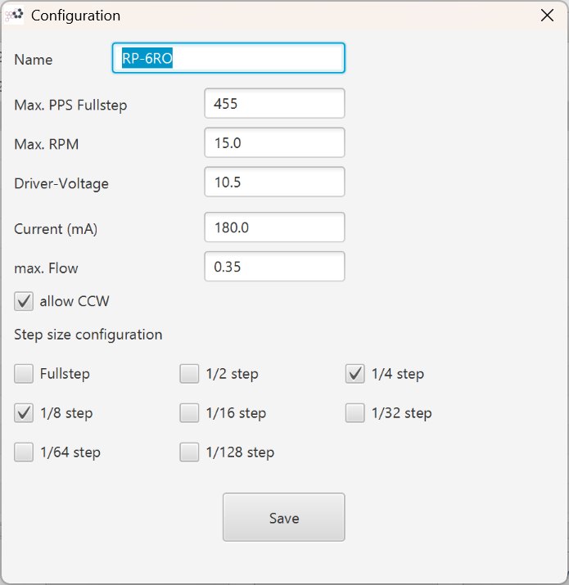Tick the 1/32 step checkbox
The width and height of the screenshot is (569, 585).
pyautogui.click(x=354, y=413)
